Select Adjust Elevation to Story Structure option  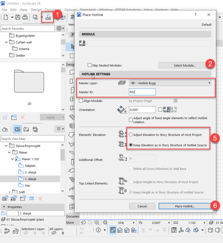point(131,135)
